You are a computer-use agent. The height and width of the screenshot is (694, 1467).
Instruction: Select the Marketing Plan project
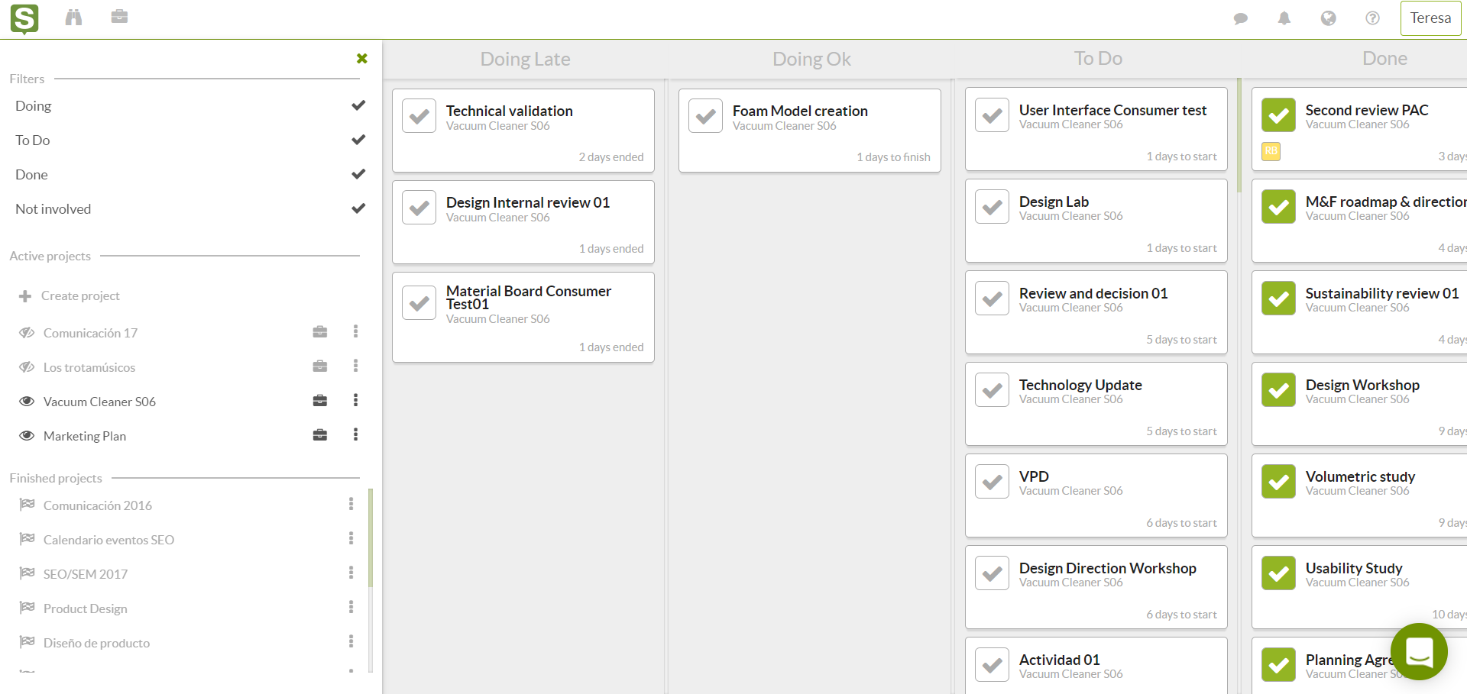point(85,437)
